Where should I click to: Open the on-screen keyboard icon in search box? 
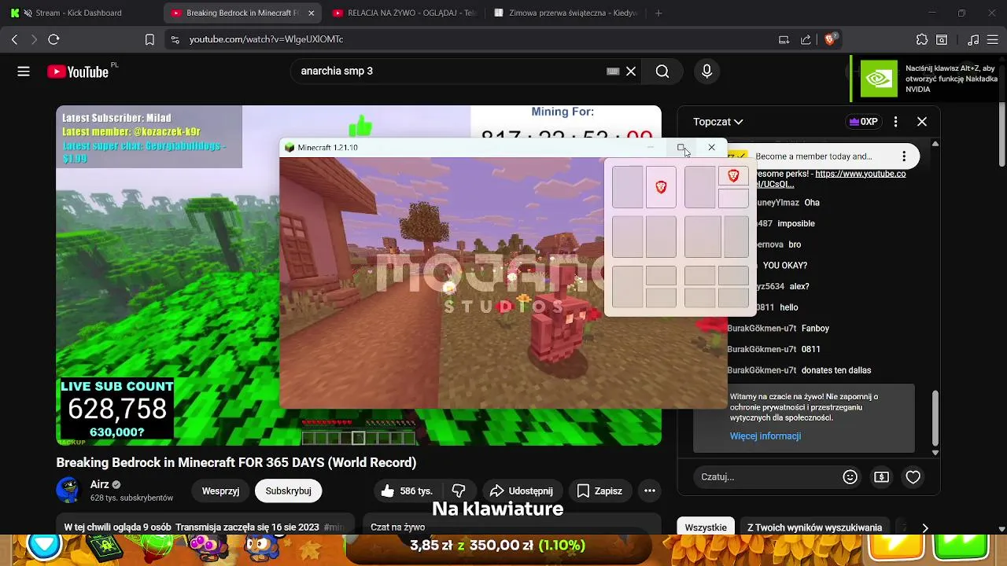click(613, 72)
